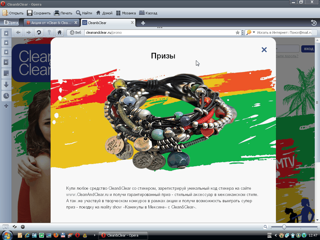Open the Windows Start menu
The height and width of the screenshot is (240, 320).
pyautogui.click(x=7, y=236)
